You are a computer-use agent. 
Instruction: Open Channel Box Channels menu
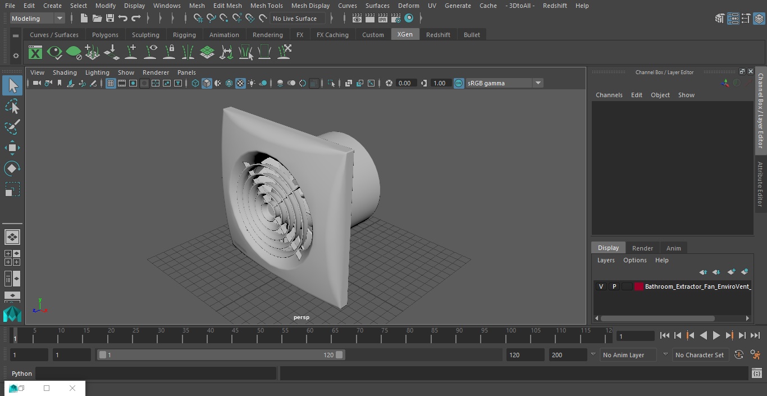point(609,95)
